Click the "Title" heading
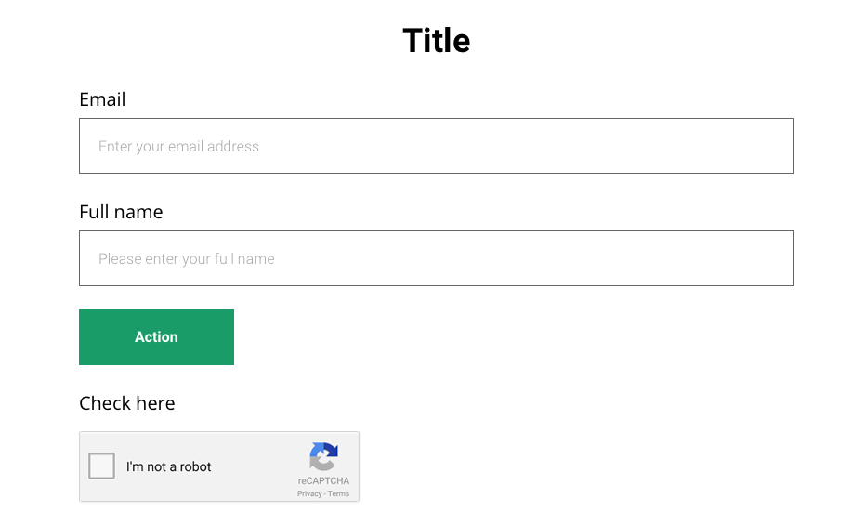Image resolution: width=852 pixels, height=525 pixels. click(x=437, y=40)
